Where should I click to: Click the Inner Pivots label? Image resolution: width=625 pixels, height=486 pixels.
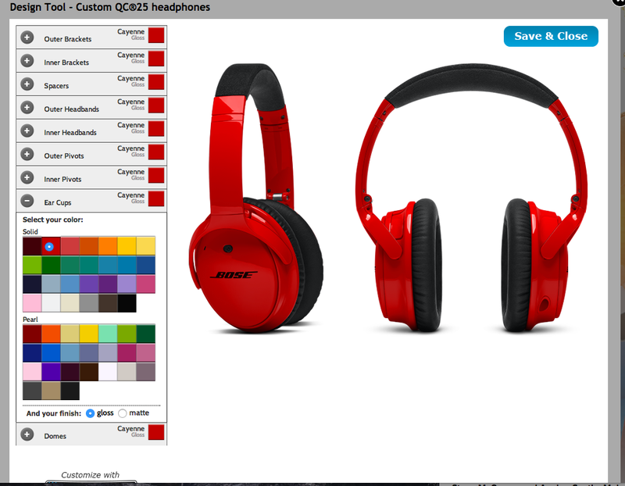[62, 180]
